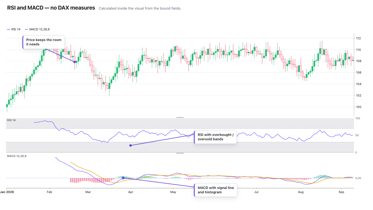The image size is (373, 210).
Task: Click the 112 price axis label
Action: pos(358,38)
